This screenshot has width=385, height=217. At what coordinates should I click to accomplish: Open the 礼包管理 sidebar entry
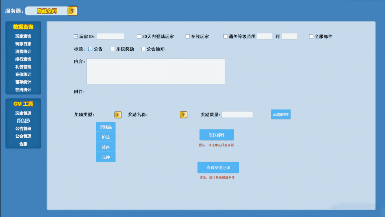click(23, 67)
